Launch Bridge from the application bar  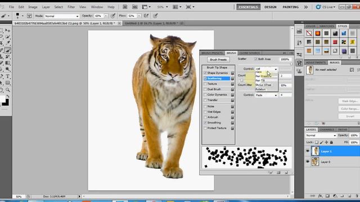click(125, 7)
